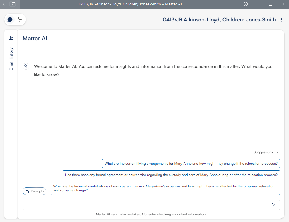Choose the suggestion about financial contributions of parents
The height and width of the screenshot is (222, 289).
click(165, 188)
